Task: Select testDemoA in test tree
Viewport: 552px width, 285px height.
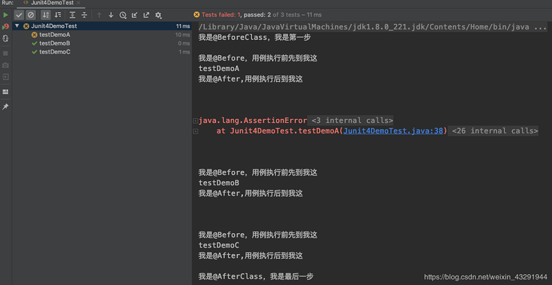Action: pyautogui.click(x=55, y=34)
